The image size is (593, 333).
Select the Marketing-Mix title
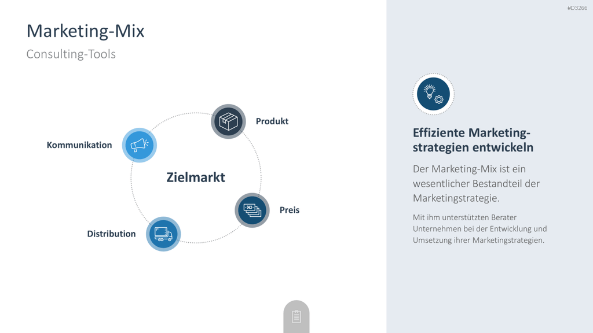[x=86, y=31]
